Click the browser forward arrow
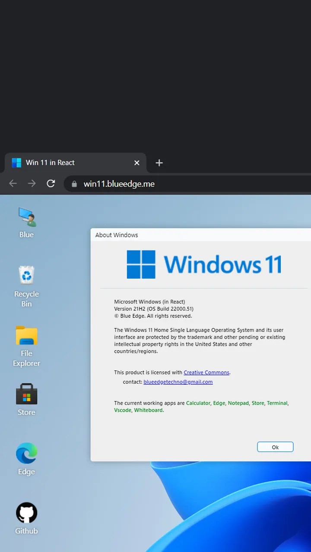311x552 pixels. point(32,184)
